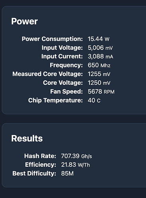
Task: Select the Efficiency label
Action: 41,165
